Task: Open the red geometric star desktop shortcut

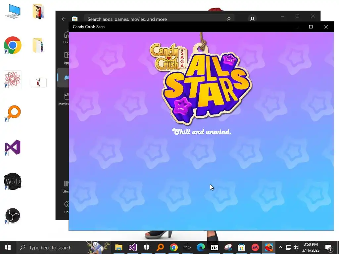Action: pos(13,79)
